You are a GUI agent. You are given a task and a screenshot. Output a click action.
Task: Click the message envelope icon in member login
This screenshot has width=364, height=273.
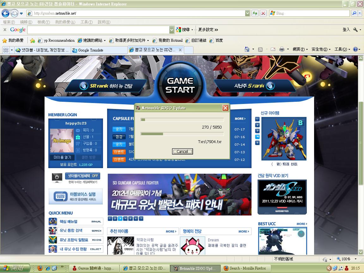tap(78, 130)
